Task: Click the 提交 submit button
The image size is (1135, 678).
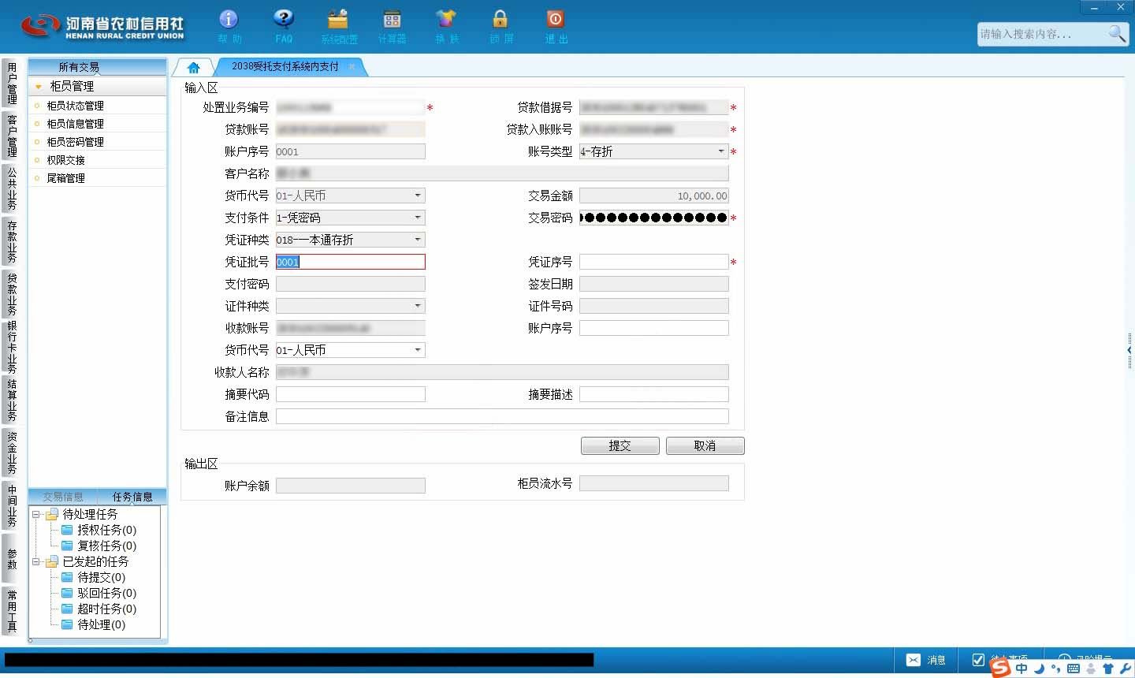Action: coord(620,446)
